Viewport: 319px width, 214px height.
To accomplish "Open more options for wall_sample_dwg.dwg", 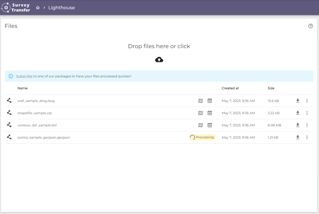I will point(307,100).
